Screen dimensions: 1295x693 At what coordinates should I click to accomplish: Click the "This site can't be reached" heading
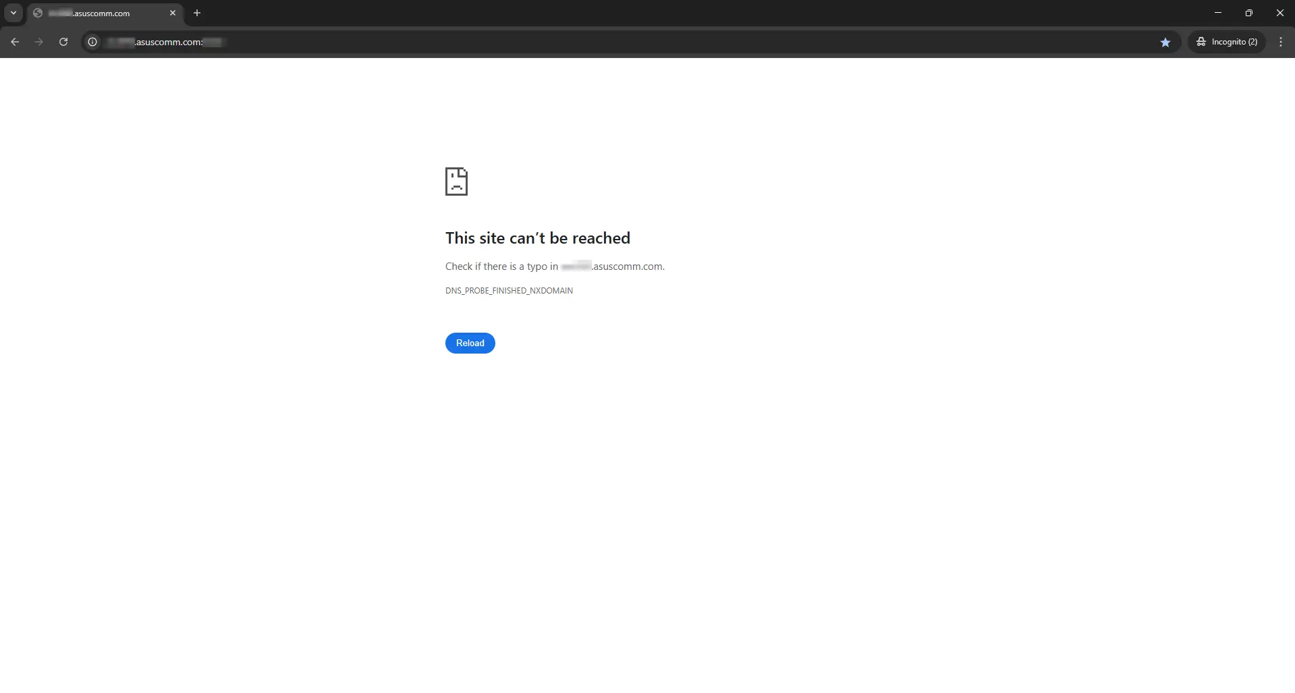coord(538,238)
